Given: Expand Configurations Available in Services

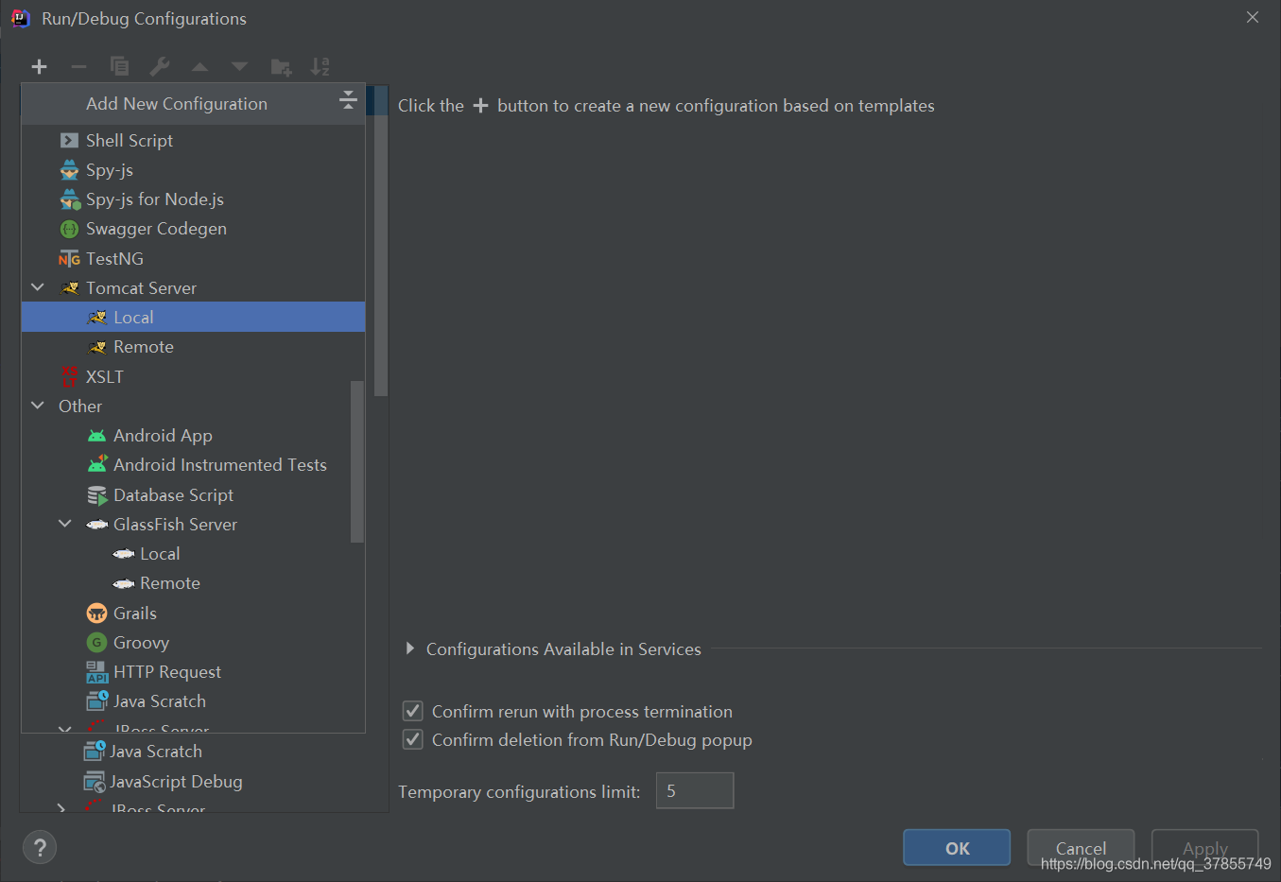Looking at the screenshot, I should [x=409, y=649].
